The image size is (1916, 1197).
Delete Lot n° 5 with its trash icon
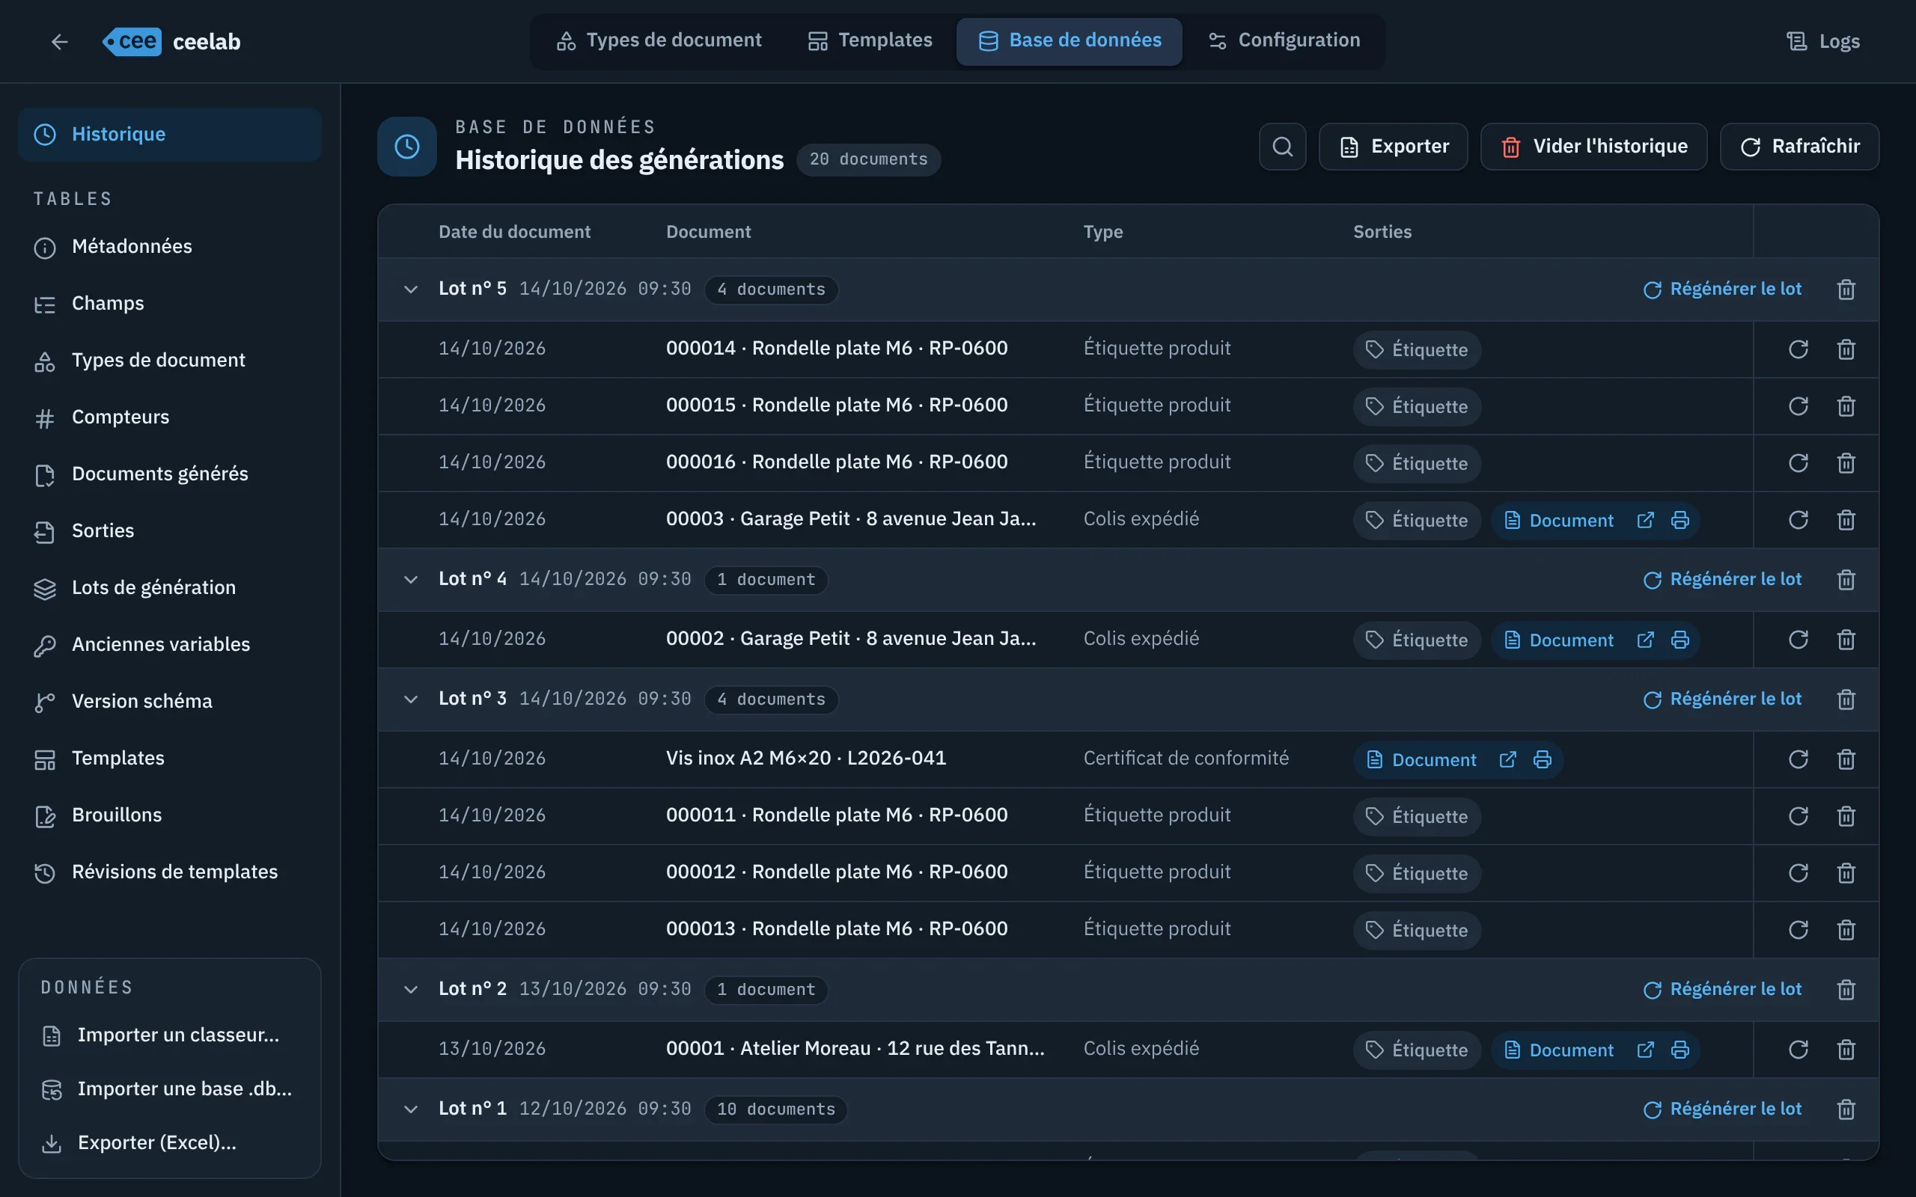tap(1846, 289)
